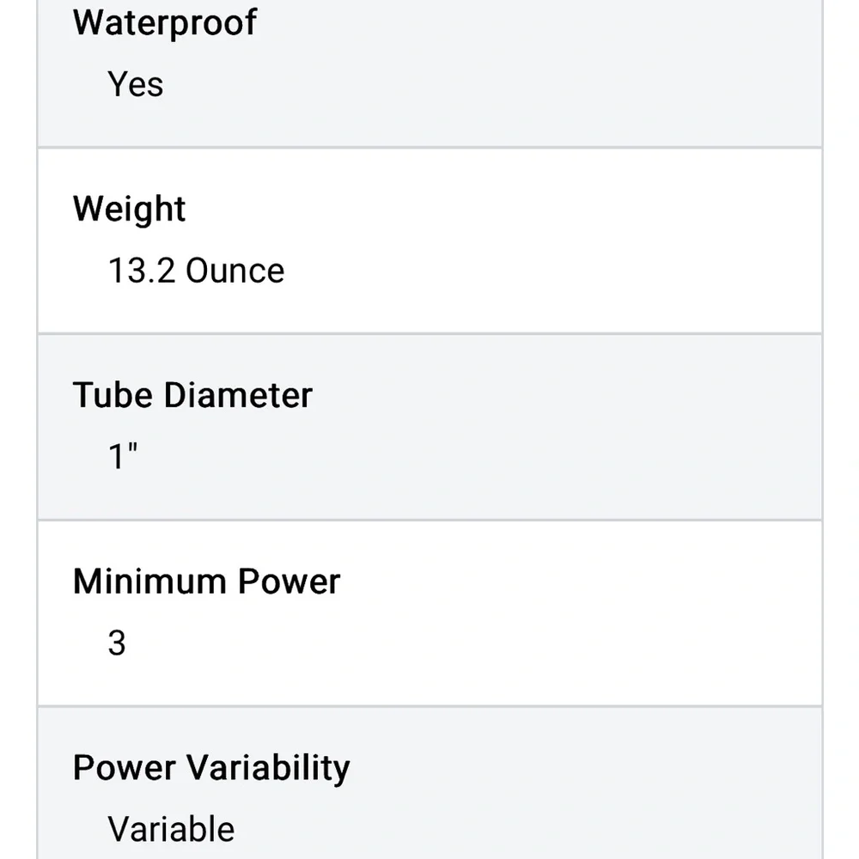The height and width of the screenshot is (859, 859).
Task: Click the Weight specification label
Action: pyautogui.click(x=129, y=209)
